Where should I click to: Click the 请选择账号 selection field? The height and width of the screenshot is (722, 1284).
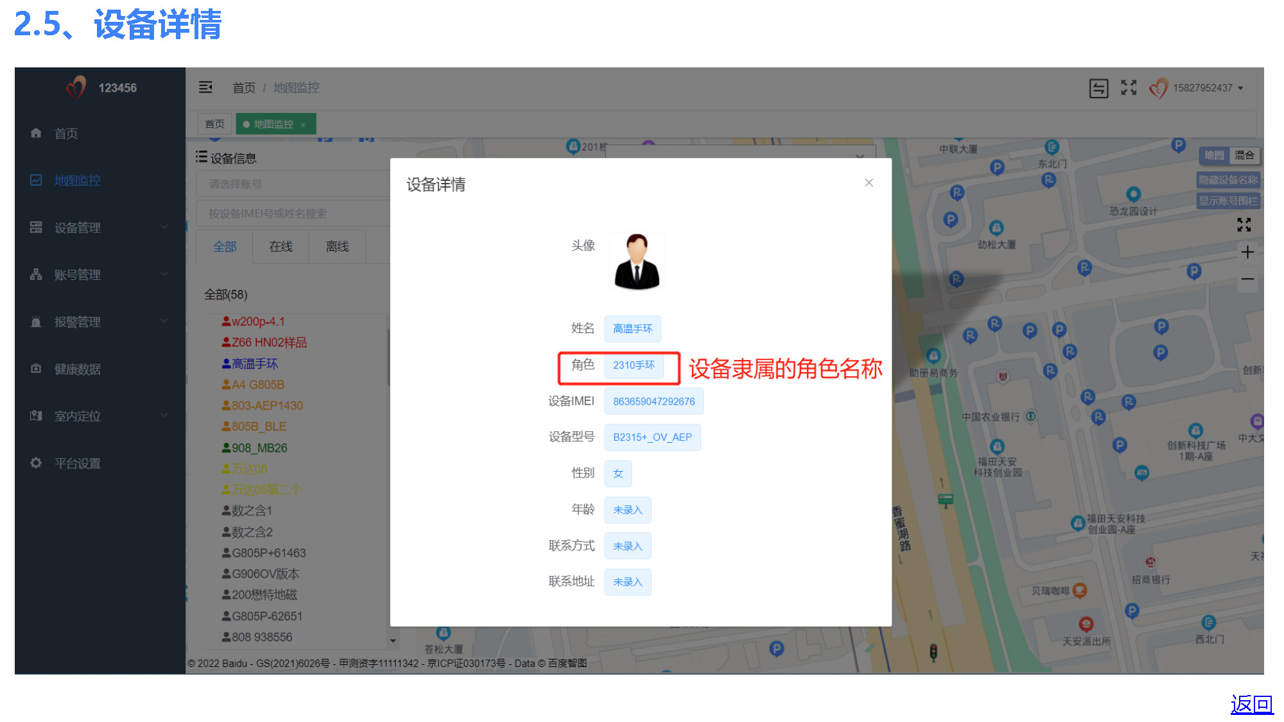293,184
